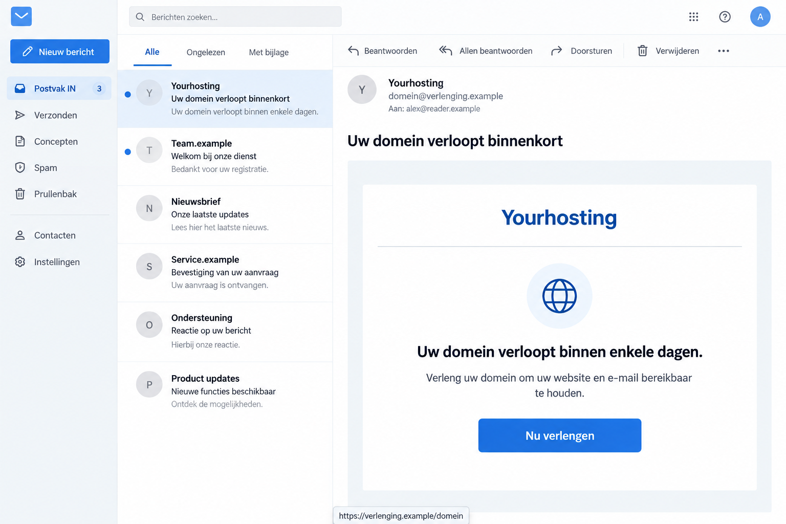This screenshot has width=786, height=524.
Task: Click the trash can Prullenbak icon
Action: point(20,194)
